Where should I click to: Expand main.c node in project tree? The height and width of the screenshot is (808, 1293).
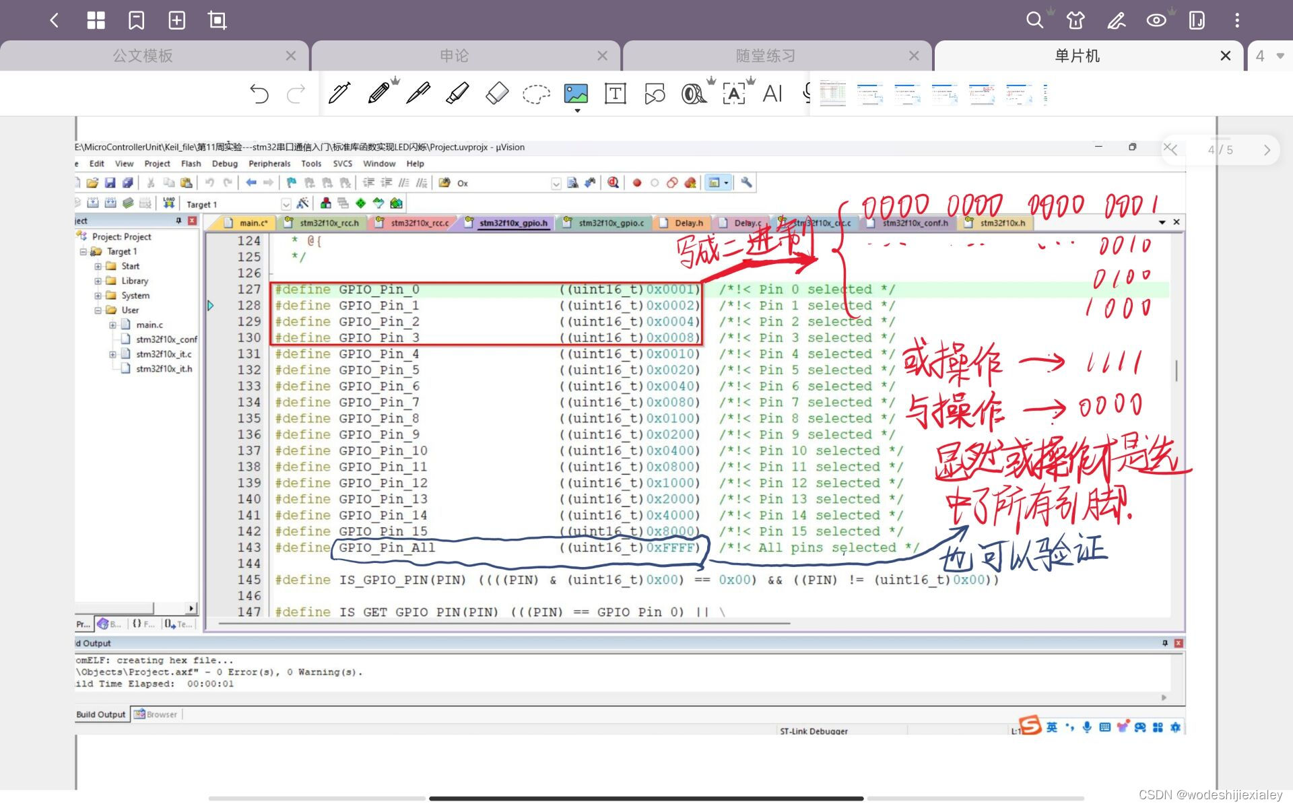[x=112, y=325]
